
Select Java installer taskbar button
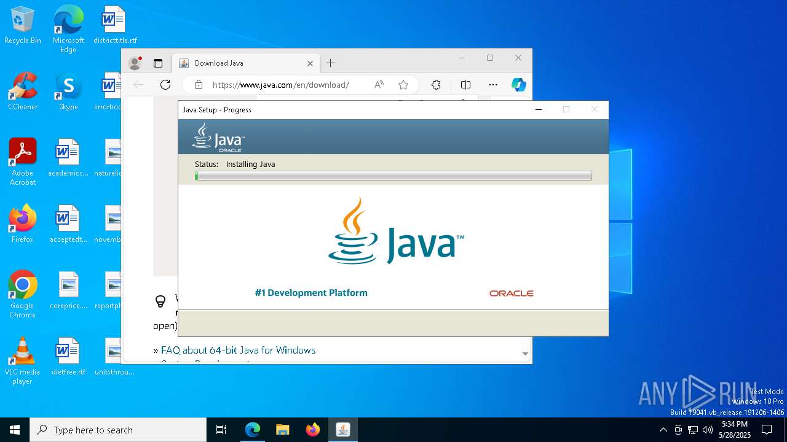tap(342, 430)
